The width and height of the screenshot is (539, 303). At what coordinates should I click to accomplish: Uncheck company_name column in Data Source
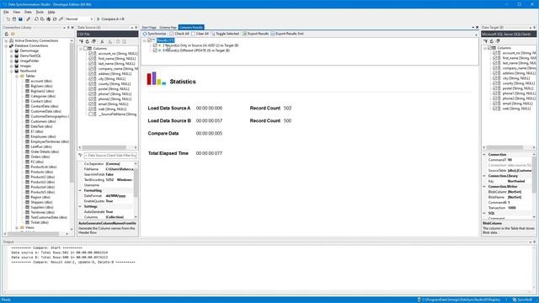(91, 69)
